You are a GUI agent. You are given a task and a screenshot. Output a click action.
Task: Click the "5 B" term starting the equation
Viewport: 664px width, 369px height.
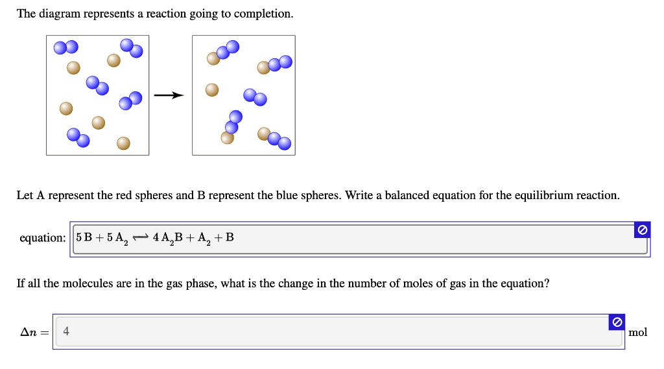pos(84,237)
